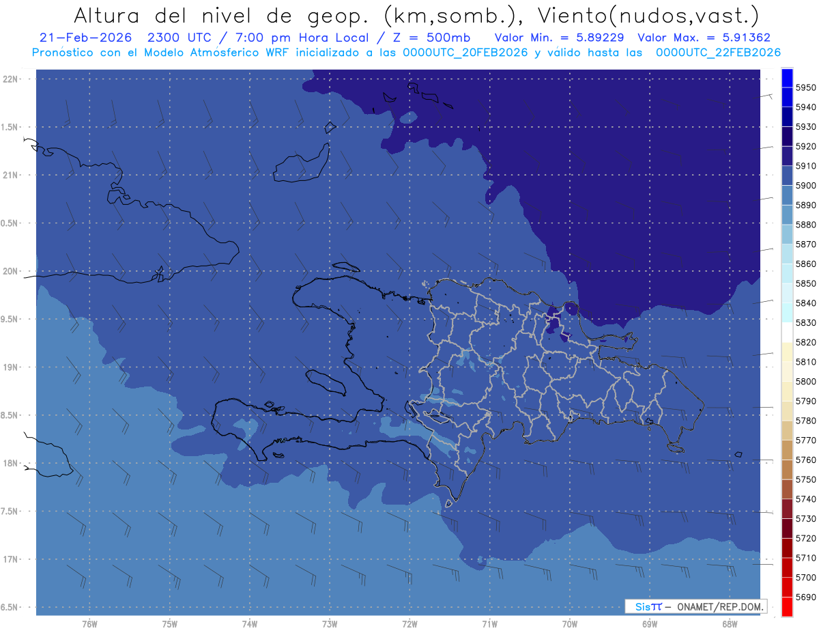The height and width of the screenshot is (633, 819).
Task: Click the '8.5N' latitude label
Action: tap(10, 415)
